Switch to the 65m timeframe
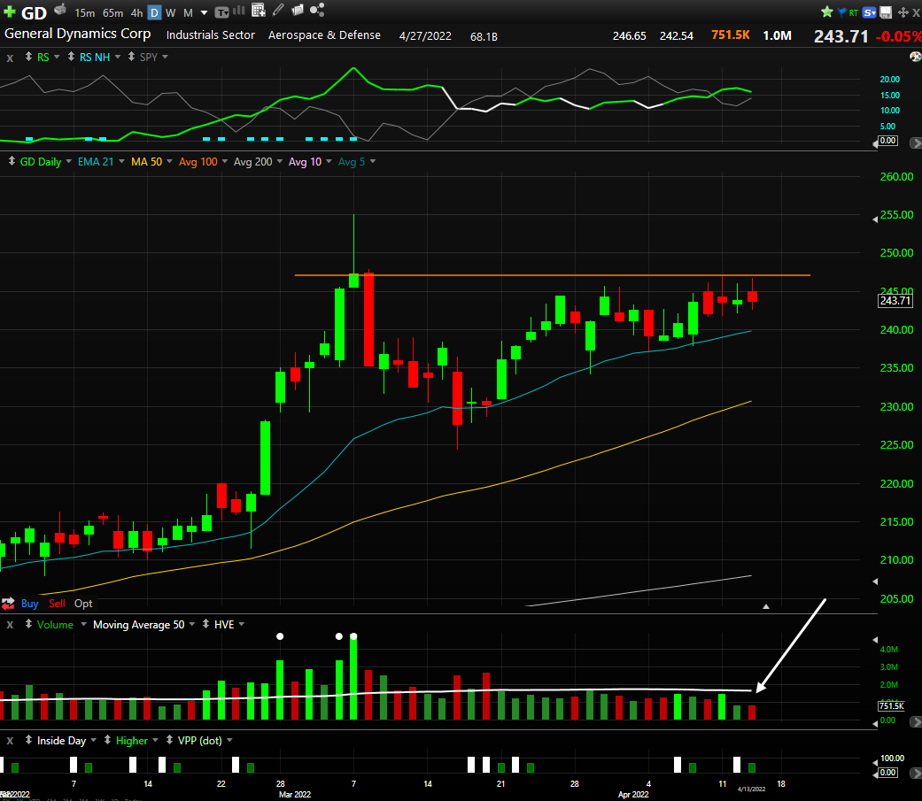The width and height of the screenshot is (922, 801). 112,13
